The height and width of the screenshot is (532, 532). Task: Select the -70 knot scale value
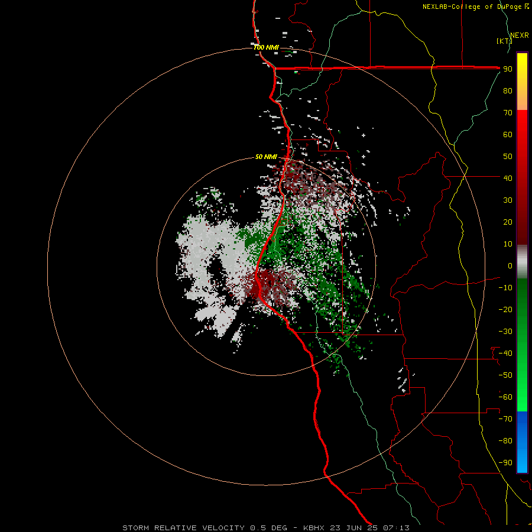(505, 419)
